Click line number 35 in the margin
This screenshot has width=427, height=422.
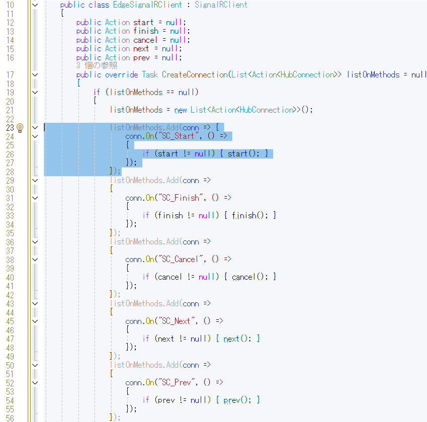[x=10, y=233]
